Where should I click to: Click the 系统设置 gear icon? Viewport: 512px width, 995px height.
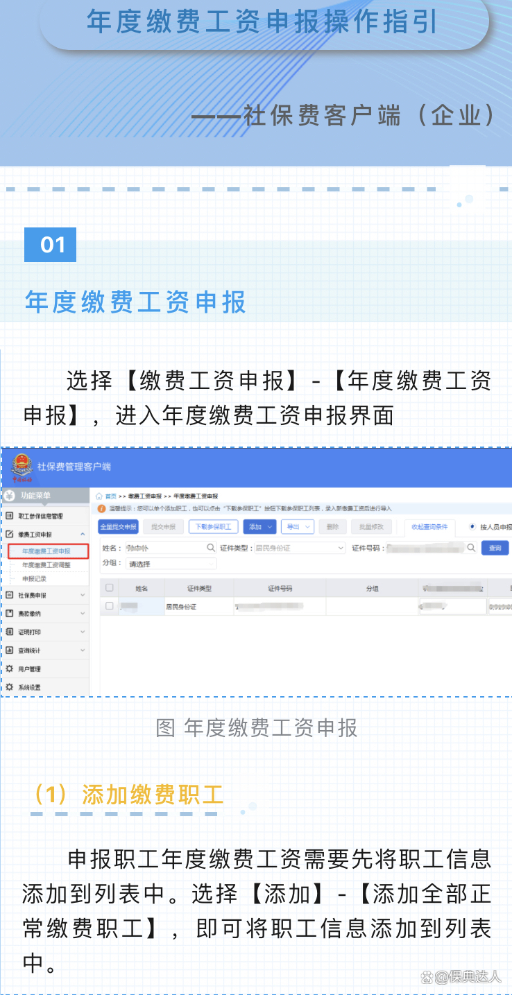pos(10,686)
